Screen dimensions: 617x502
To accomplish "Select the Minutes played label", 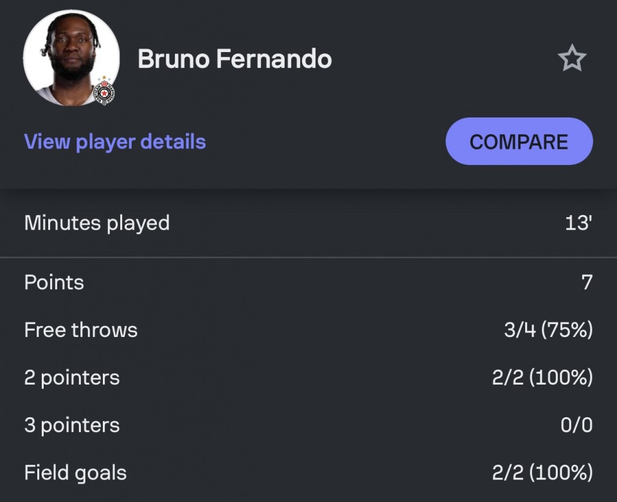I will 97,223.
